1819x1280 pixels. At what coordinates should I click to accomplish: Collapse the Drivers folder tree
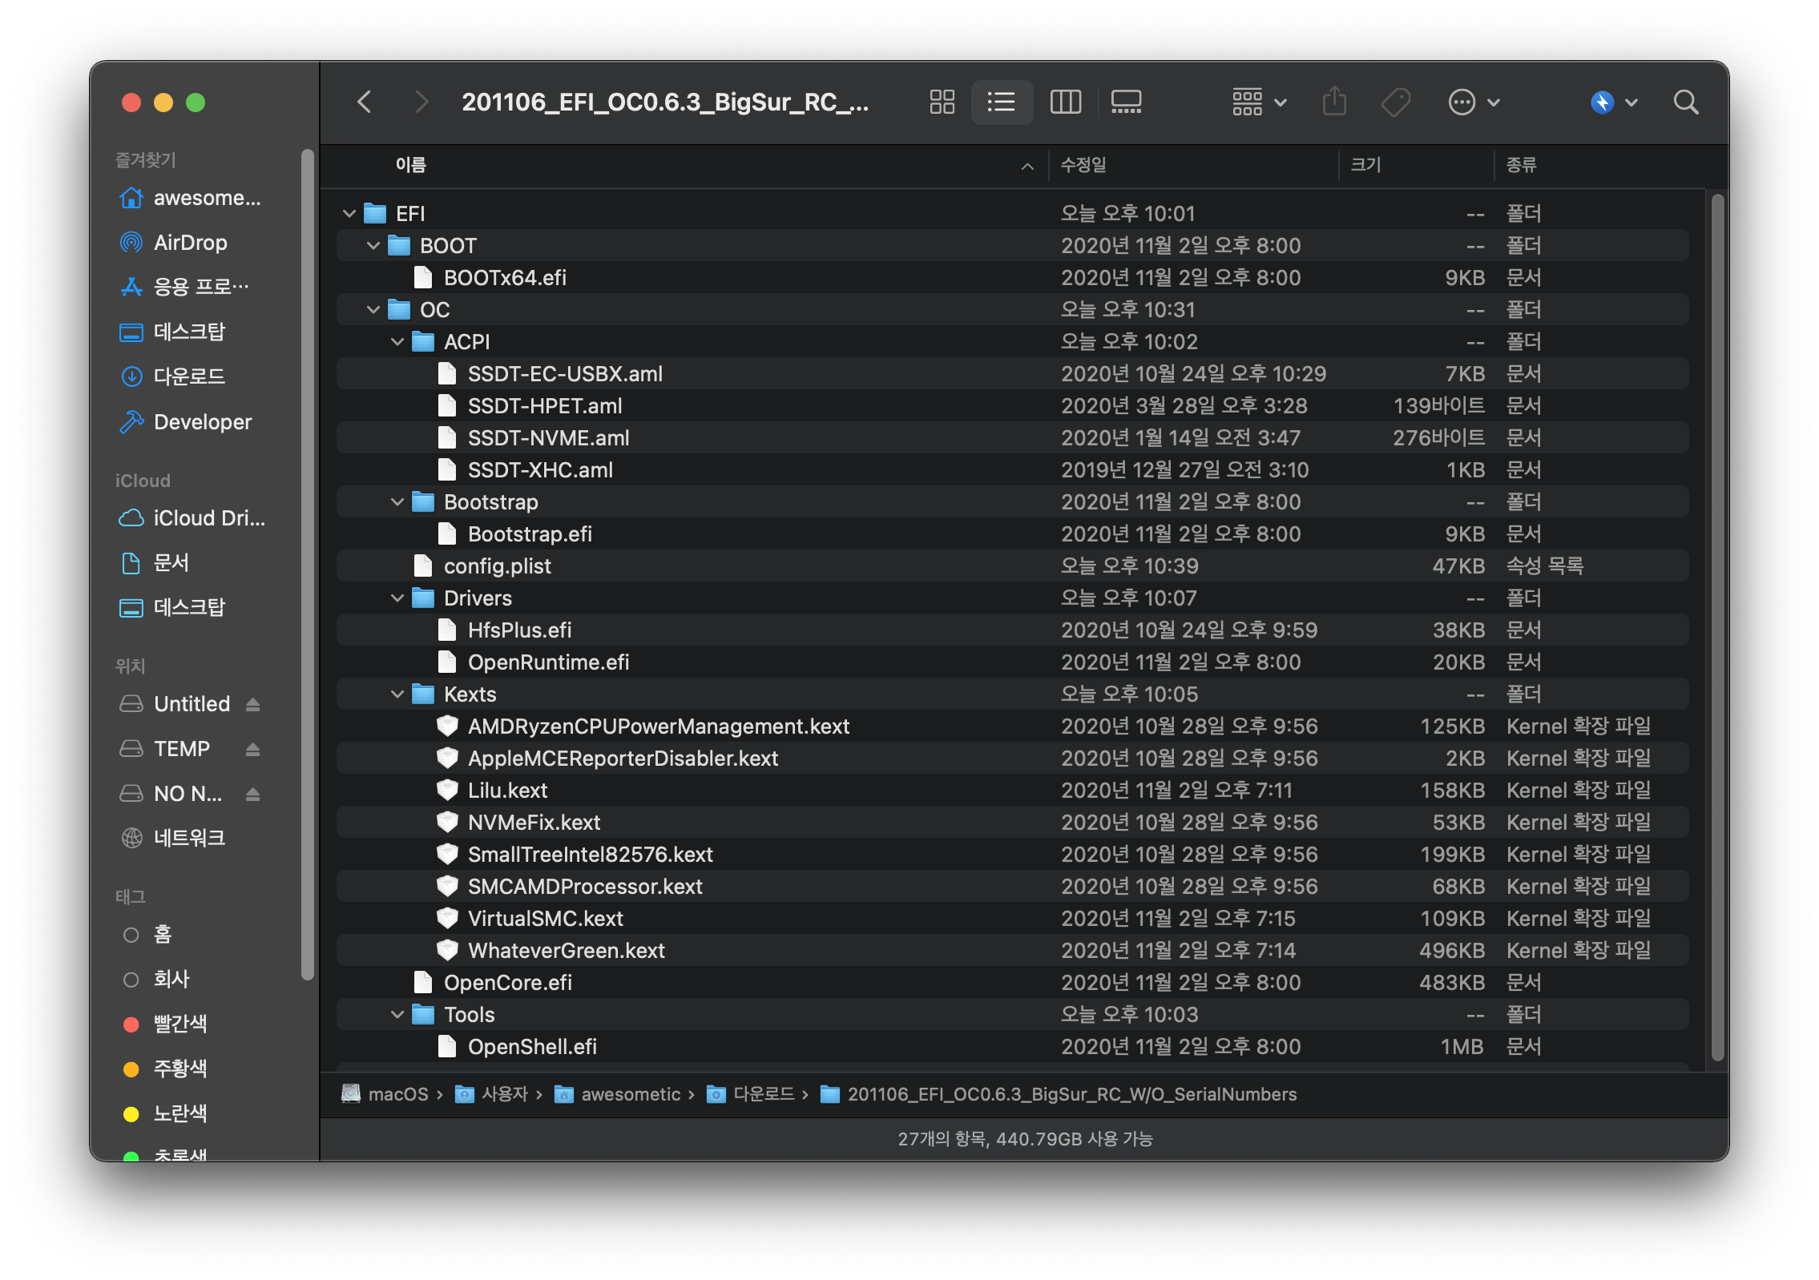click(x=397, y=598)
